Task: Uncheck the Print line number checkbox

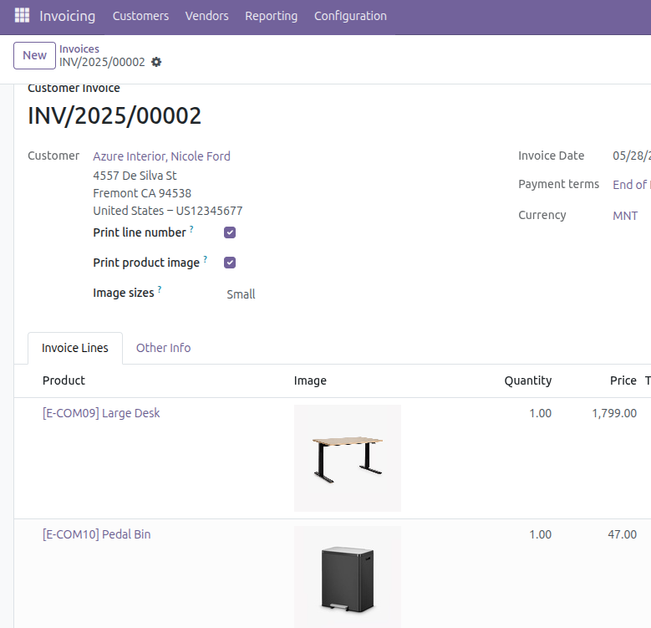Action: tap(230, 232)
